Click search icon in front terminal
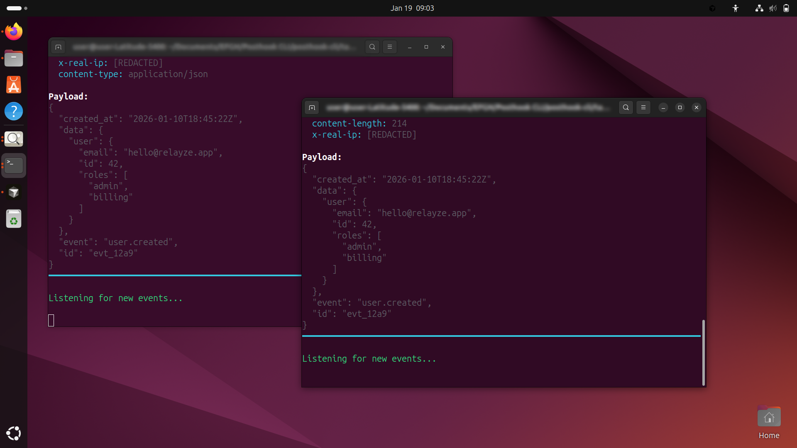797x448 pixels. click(x=626, y=108)
